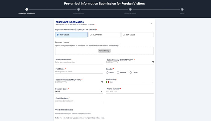Click step 2 Trip Information circle

click(78, 9)
